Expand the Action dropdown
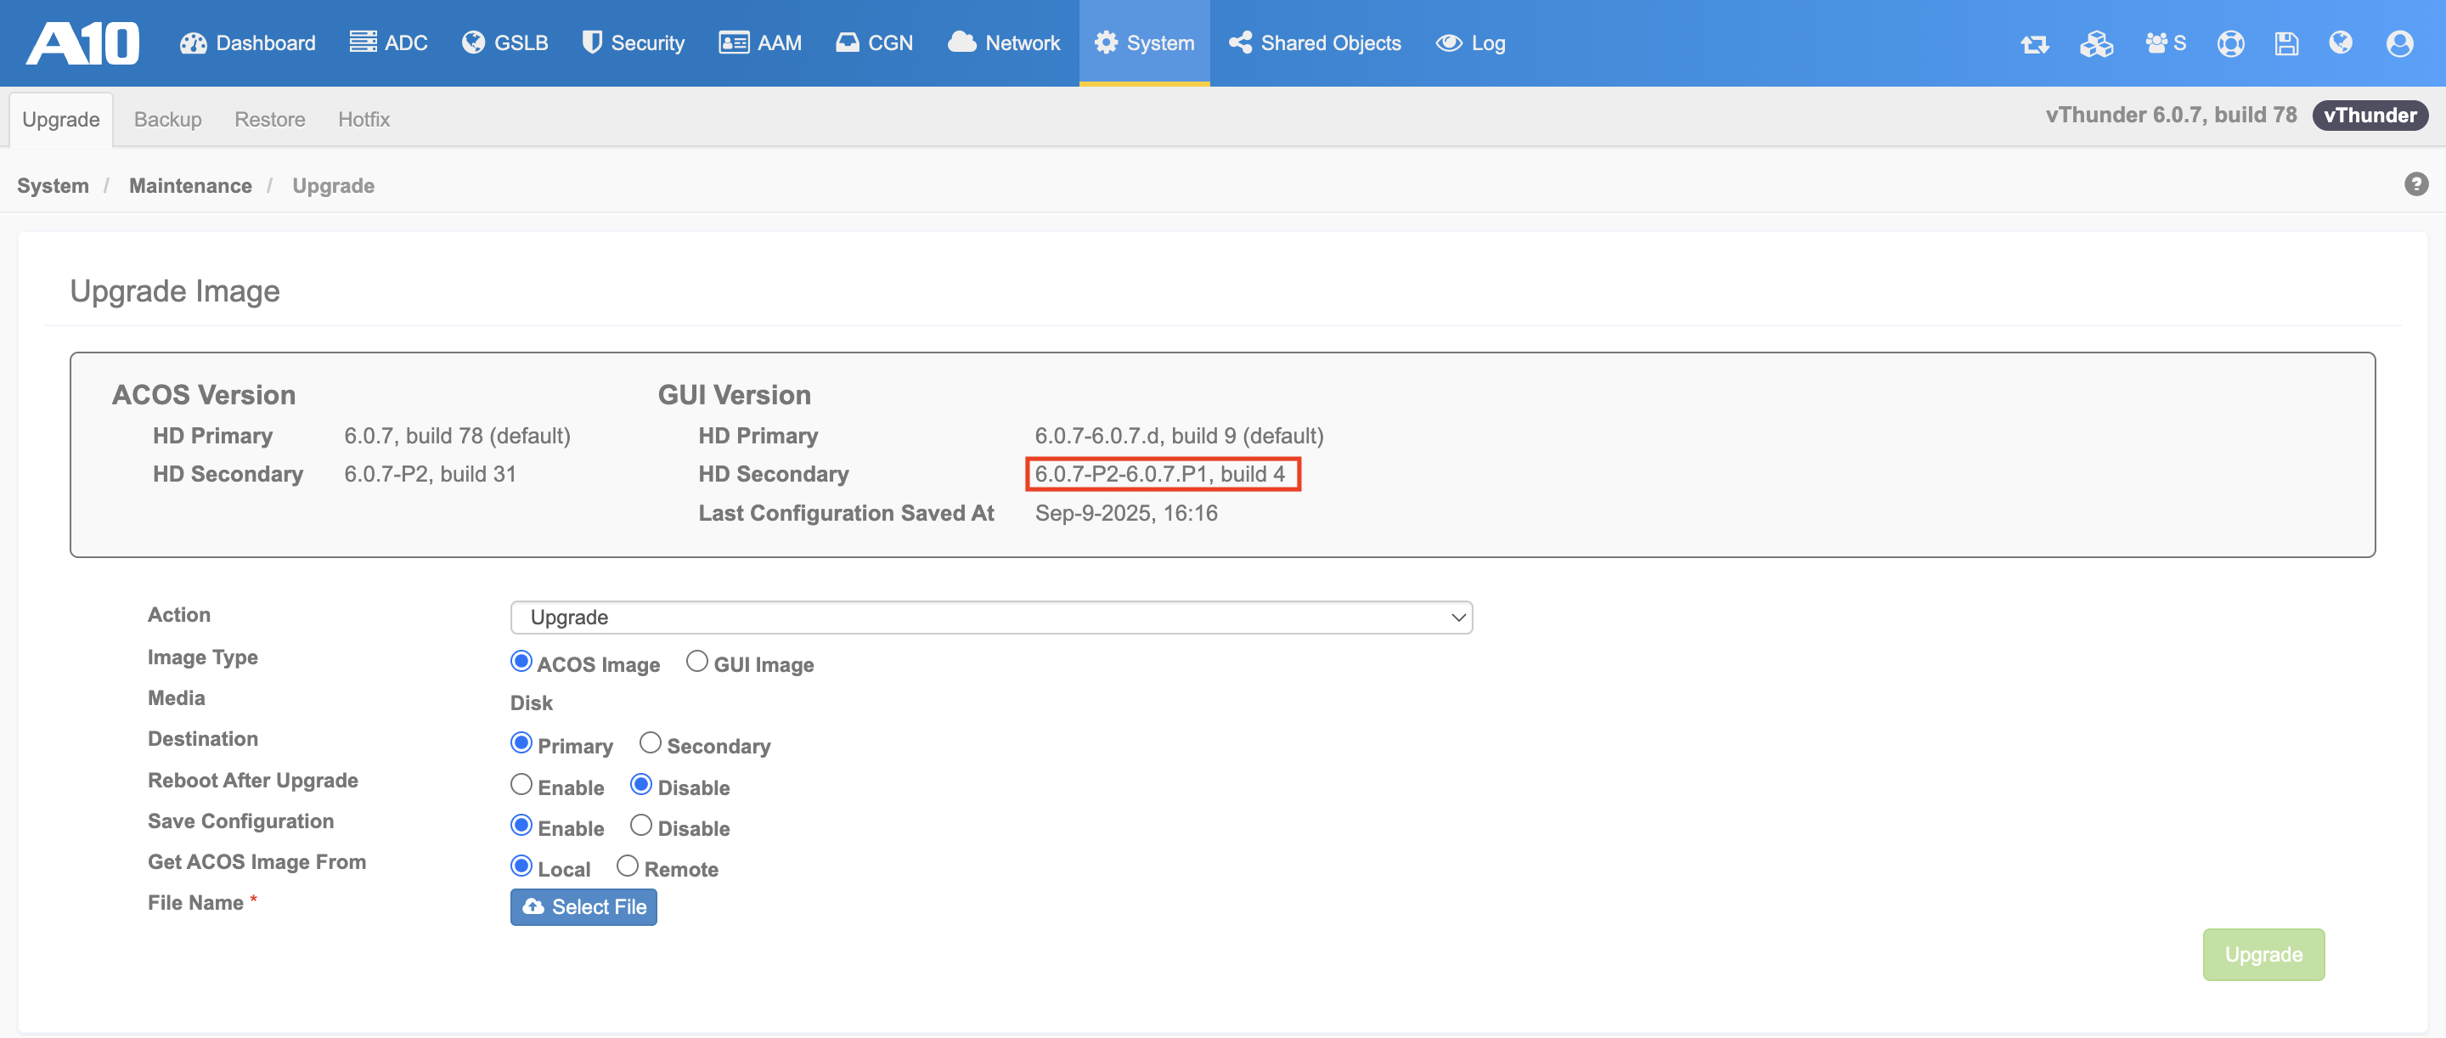The image size is (2446, 1038). [990, 618]
